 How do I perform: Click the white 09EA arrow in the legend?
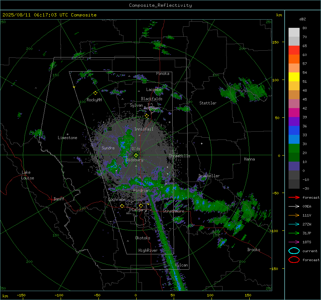click(x=294, y=207)
